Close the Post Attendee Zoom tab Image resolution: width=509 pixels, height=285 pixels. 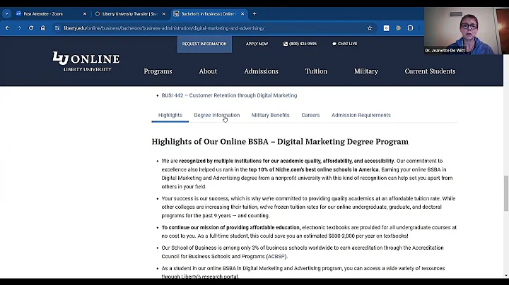click(x=85, y=14)
